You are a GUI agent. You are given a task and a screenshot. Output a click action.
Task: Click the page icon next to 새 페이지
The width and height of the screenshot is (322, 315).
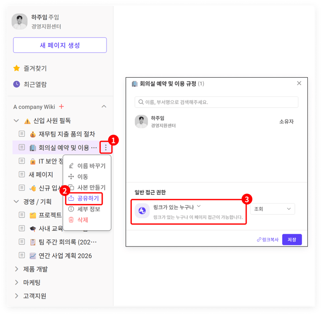click(22, 175)
